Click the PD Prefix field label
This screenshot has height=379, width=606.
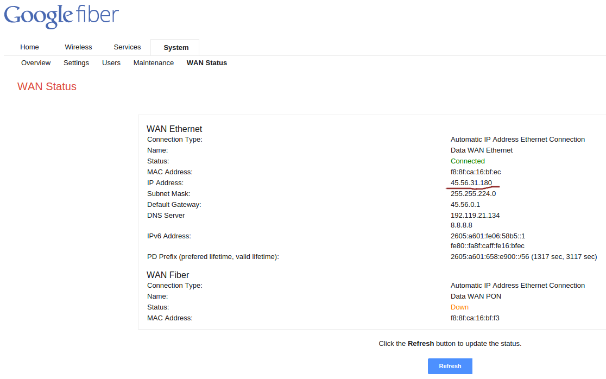tap(213, 256)
